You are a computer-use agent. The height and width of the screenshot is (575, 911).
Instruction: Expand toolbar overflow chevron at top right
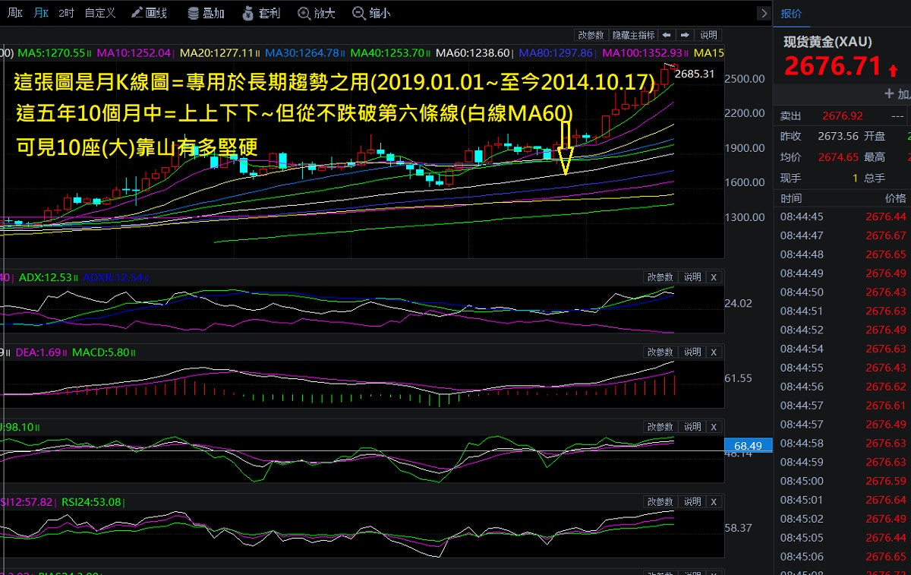[x=764, y=13]
